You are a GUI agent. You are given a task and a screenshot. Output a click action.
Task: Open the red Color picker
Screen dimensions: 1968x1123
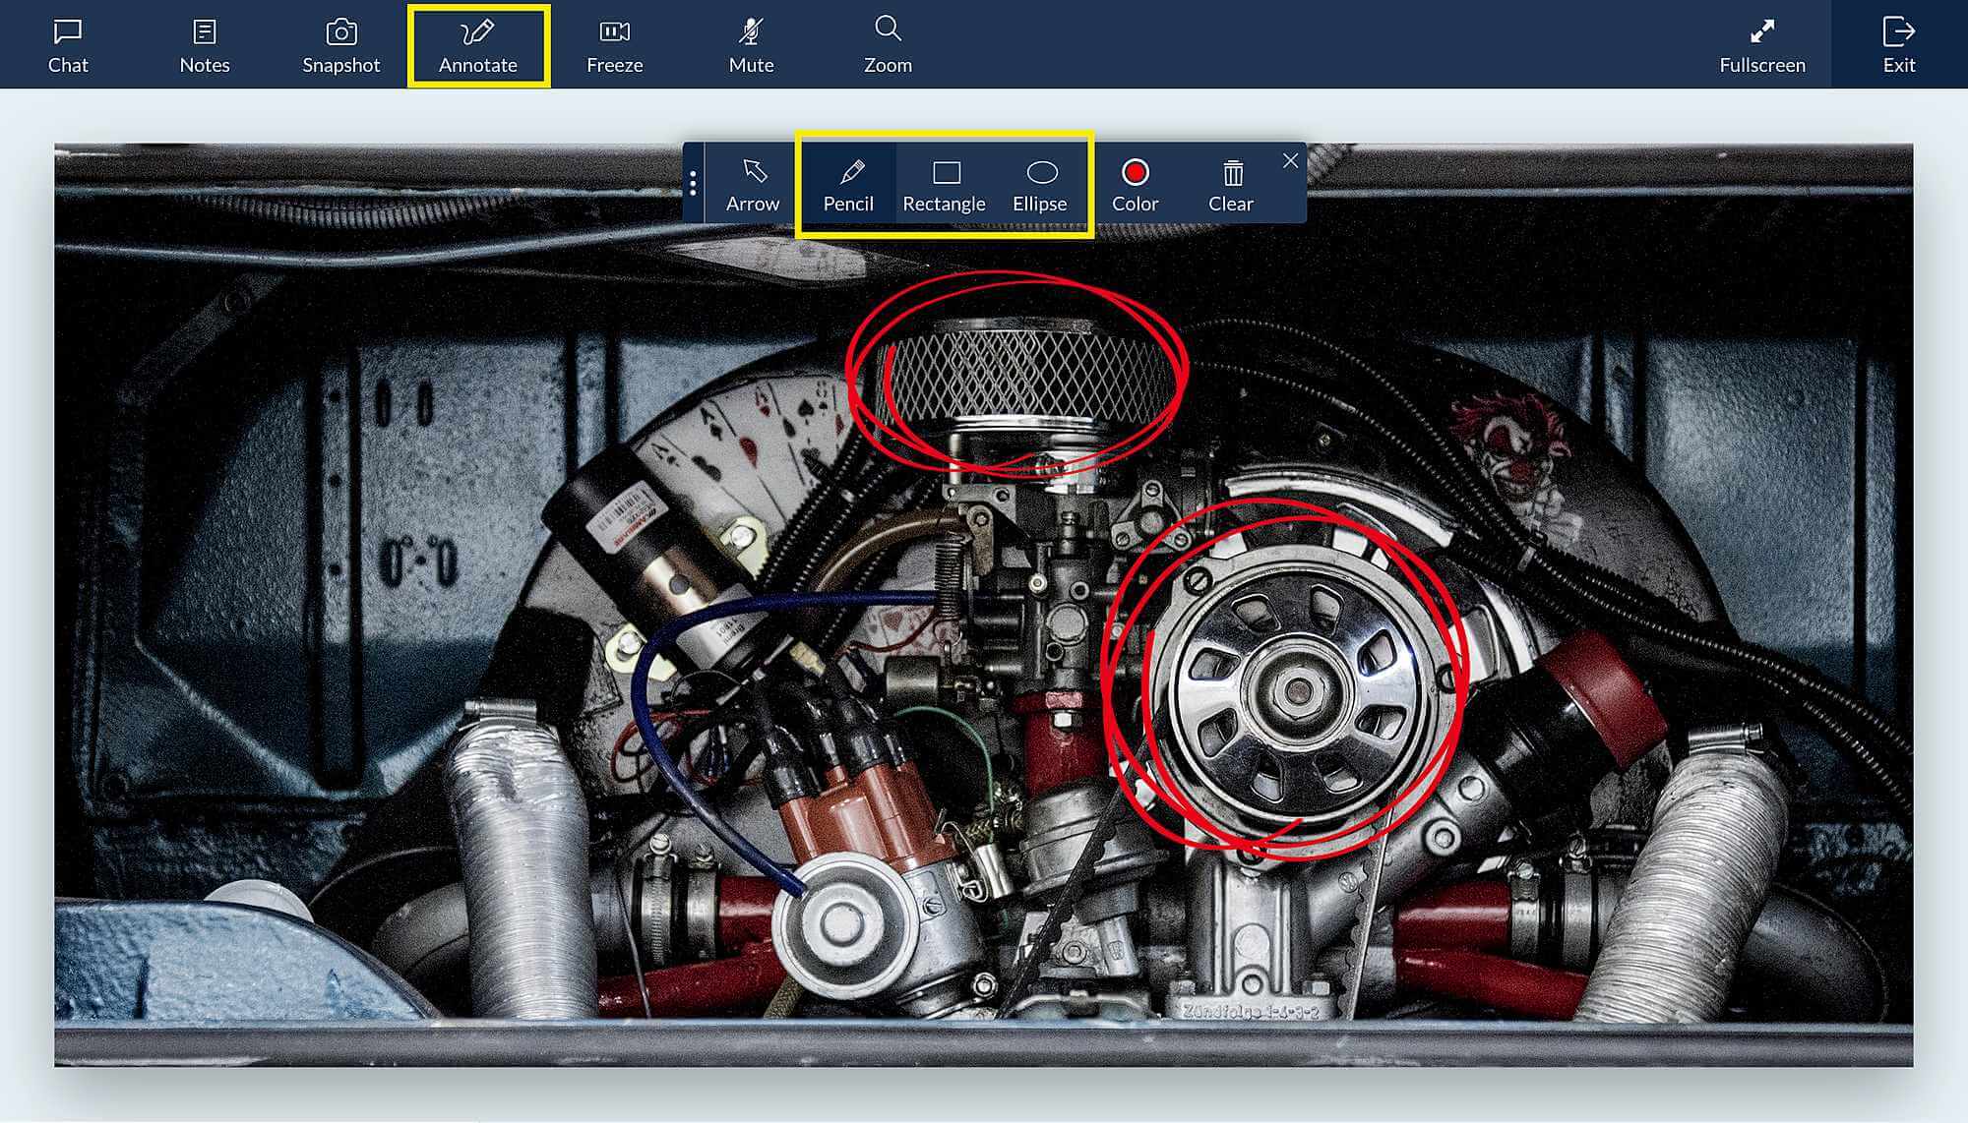point(1135,185)
